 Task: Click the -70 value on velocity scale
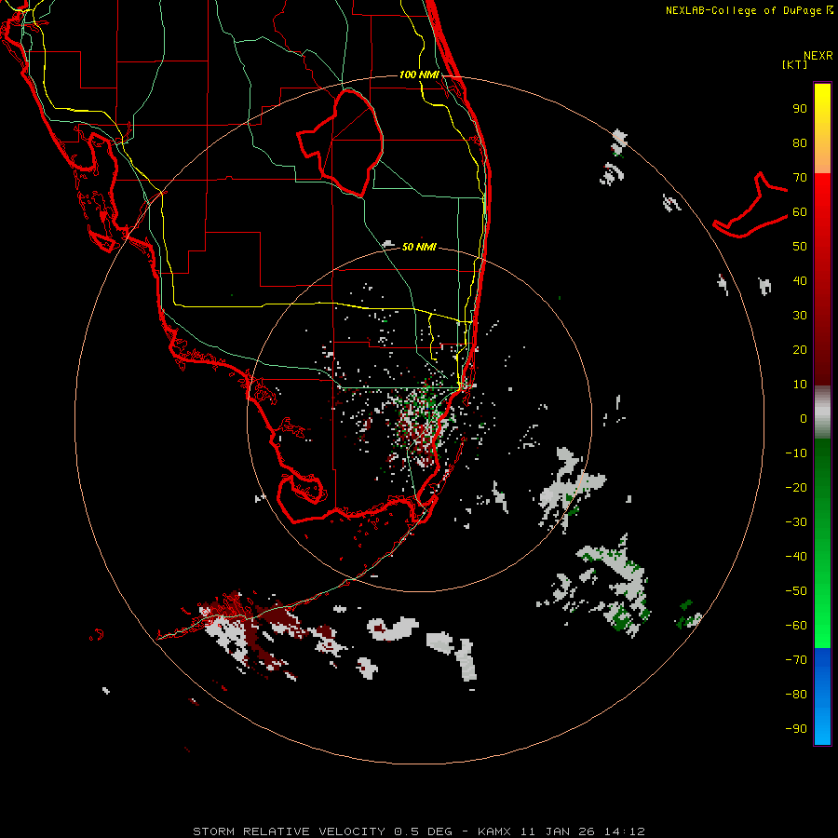pyautogui.click(x=796, y=660)
